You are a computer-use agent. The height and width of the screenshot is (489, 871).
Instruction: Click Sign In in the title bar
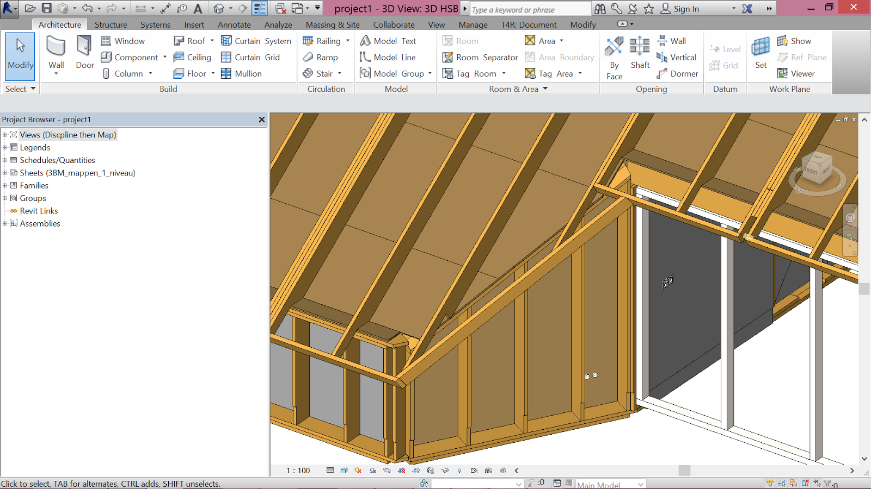(680, 9)
